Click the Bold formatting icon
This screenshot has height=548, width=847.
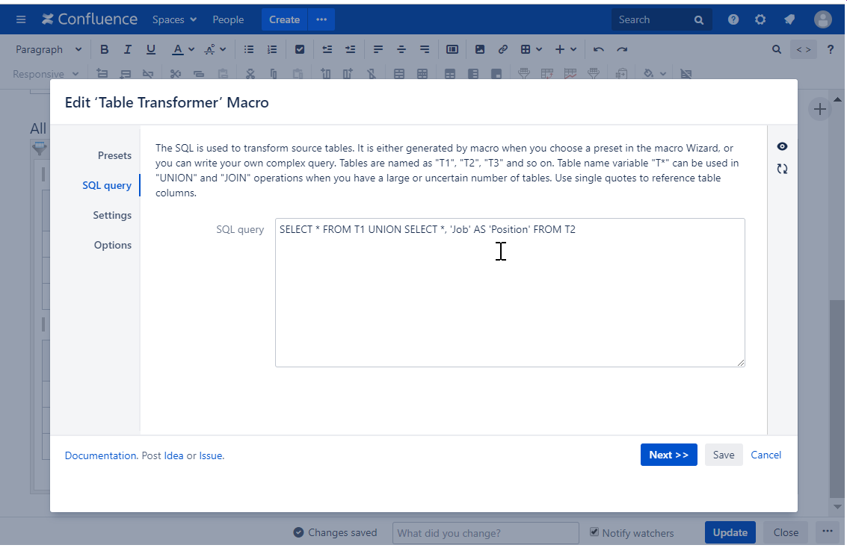105,49
